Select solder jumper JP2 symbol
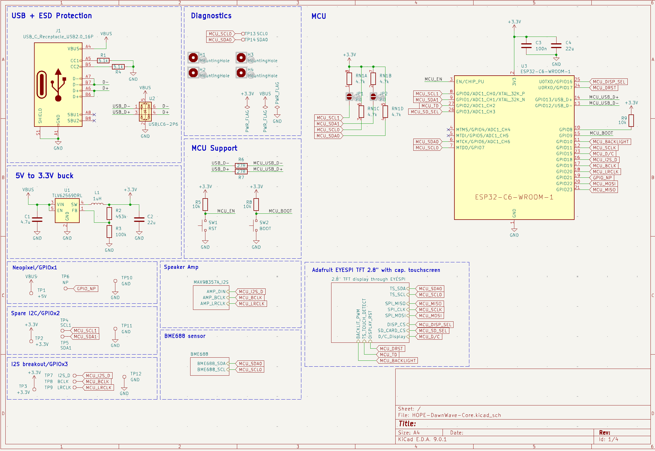 [x=373, y=97]
